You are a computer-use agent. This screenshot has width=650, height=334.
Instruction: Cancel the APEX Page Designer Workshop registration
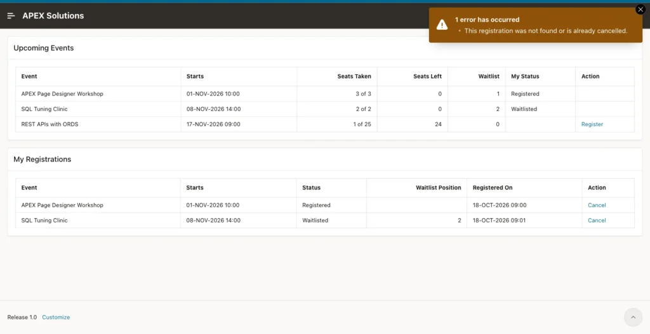597,205
